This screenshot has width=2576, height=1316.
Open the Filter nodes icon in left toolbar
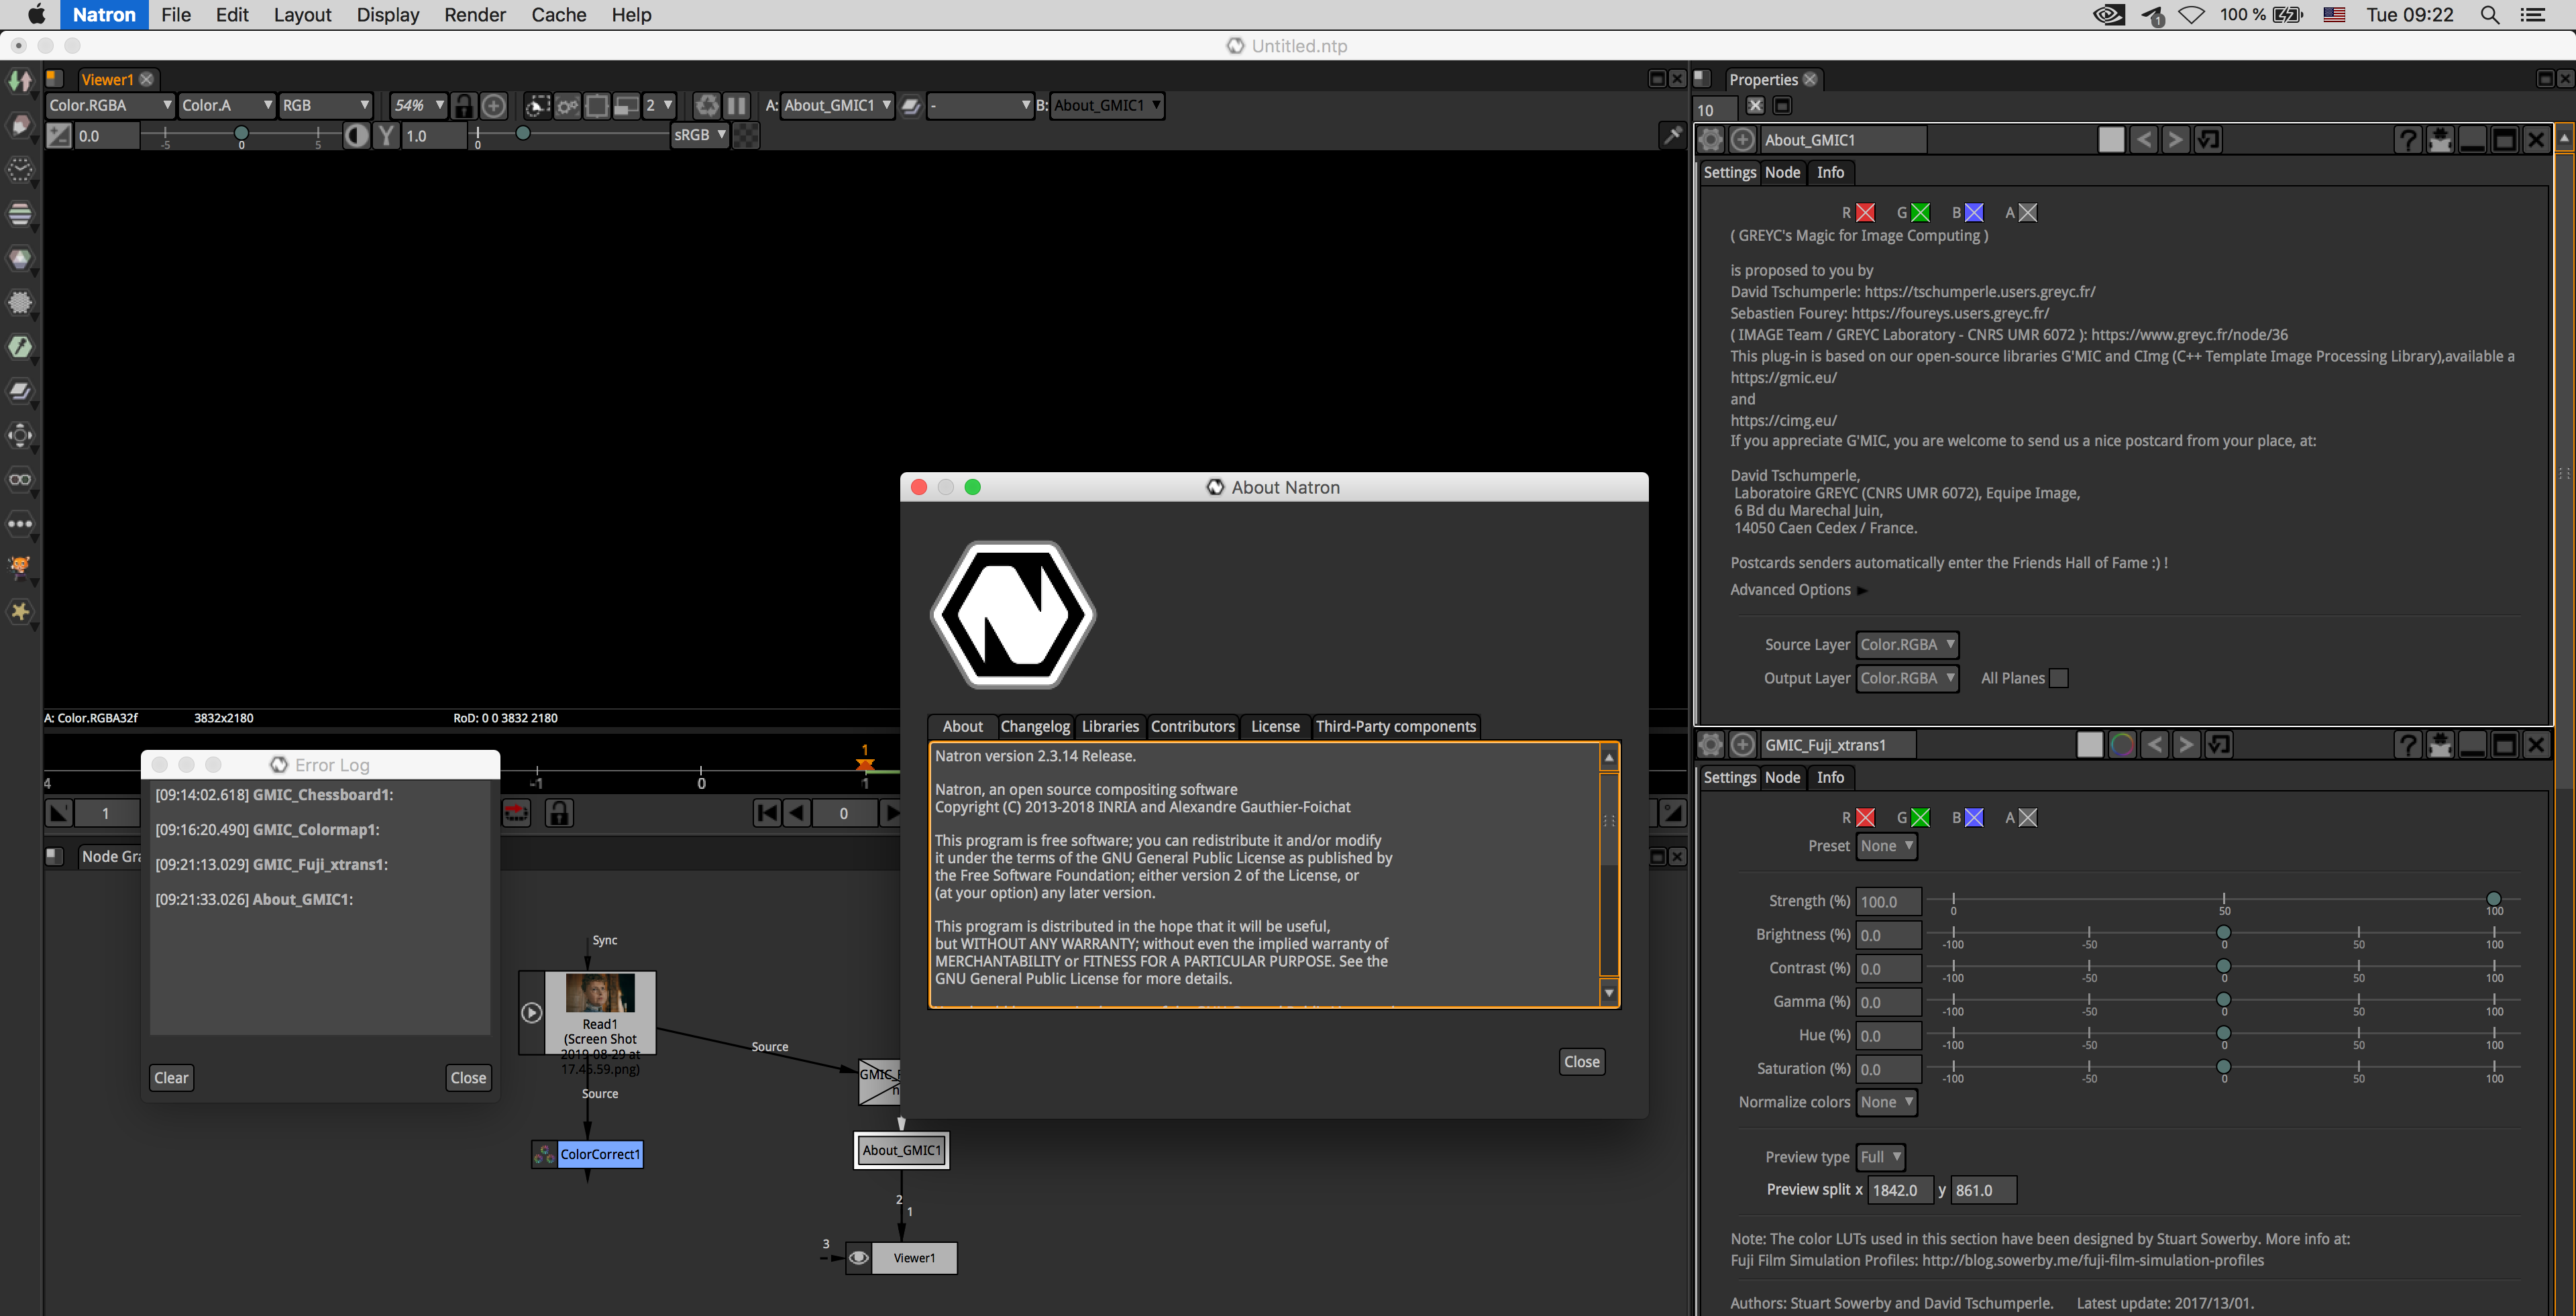click(19, 302)
